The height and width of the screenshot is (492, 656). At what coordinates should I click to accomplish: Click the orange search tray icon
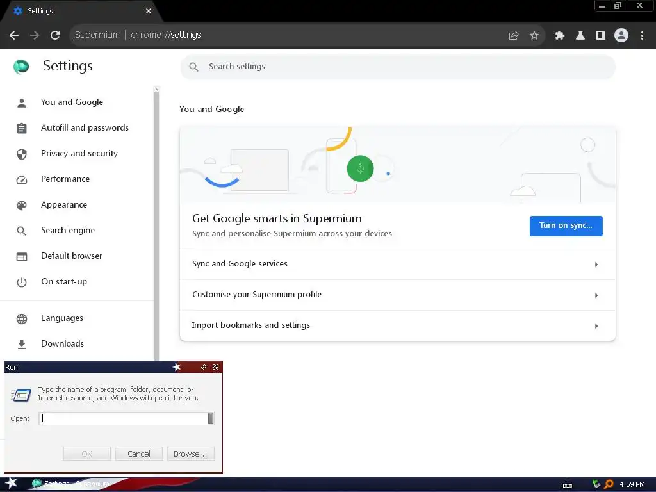coord(609,484)
